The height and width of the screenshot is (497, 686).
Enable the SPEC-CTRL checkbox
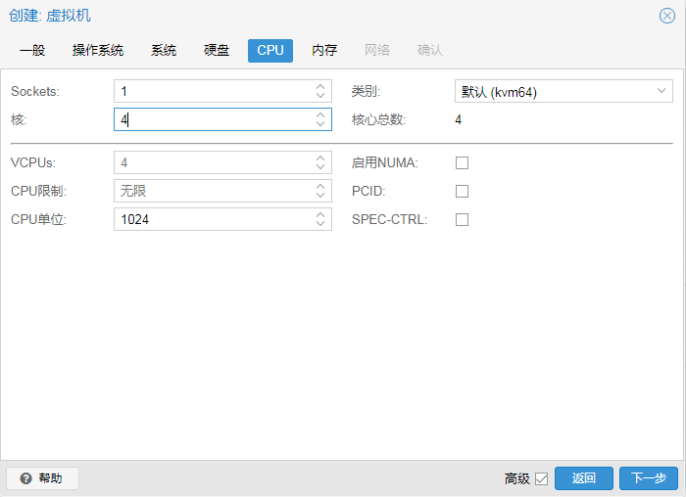click(463, 219)
